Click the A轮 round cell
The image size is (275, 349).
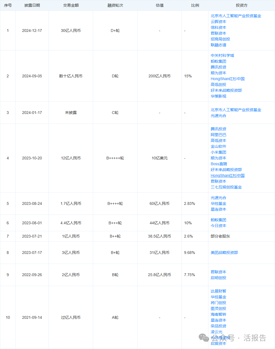(115, 317)
